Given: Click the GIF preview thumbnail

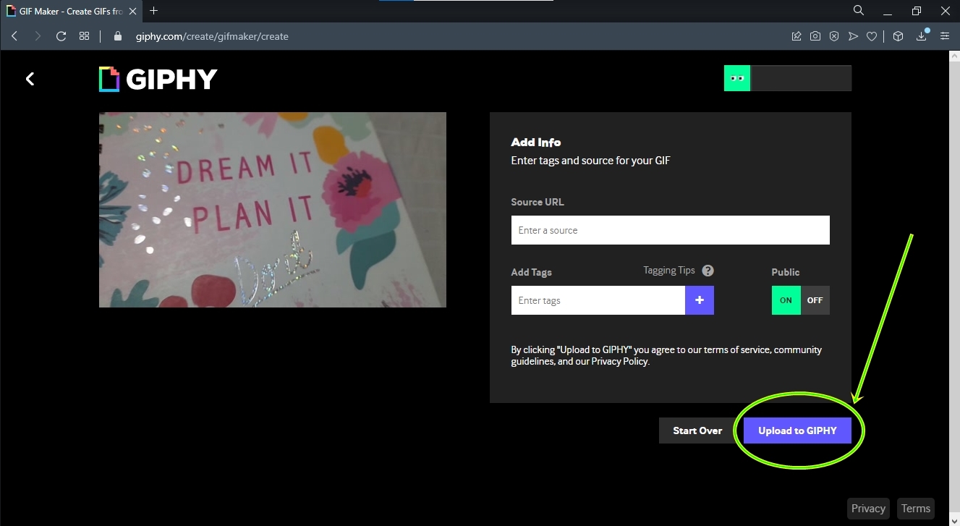Looking at the screenshot, I should tap(273, 210).
